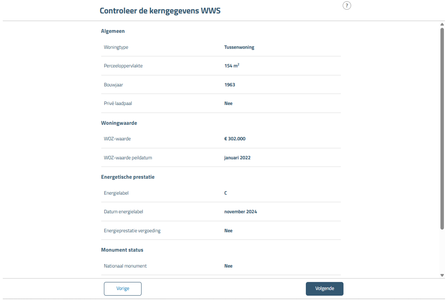Screen dimensions: 447x305
Task: Select the Woningtype field label
Action: pos(115,47)
